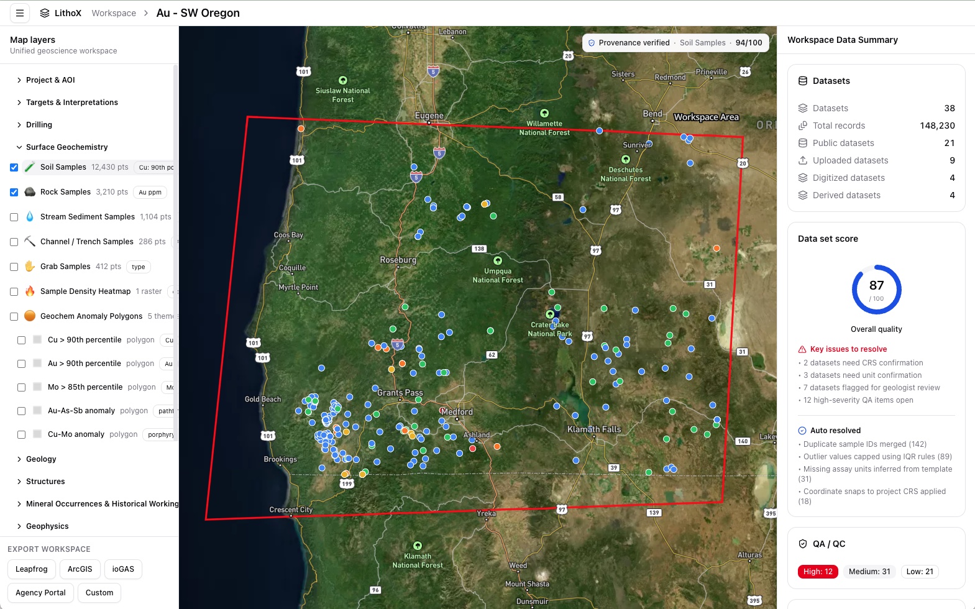The height and width of the screenshot is (609, 975).
Task: Click the Provenance verified Soil Samples badge
Action: tap(675, 43)
